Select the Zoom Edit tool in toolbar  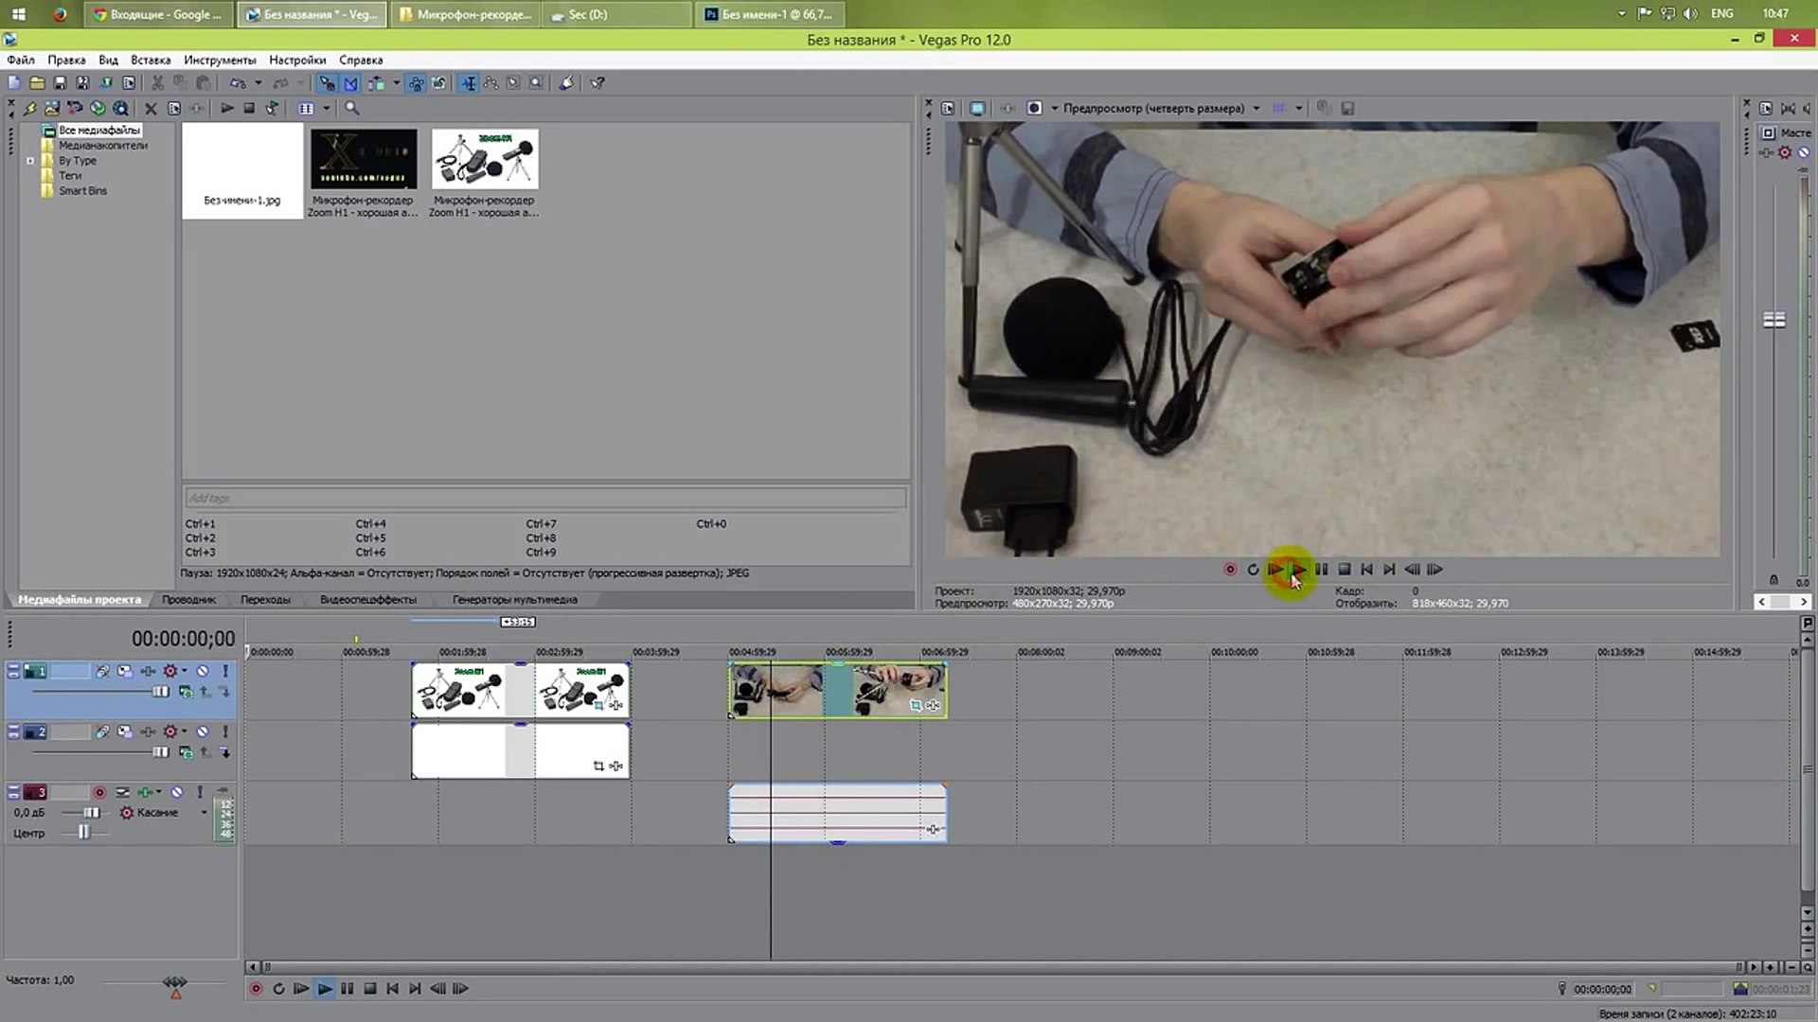[537, 83]
